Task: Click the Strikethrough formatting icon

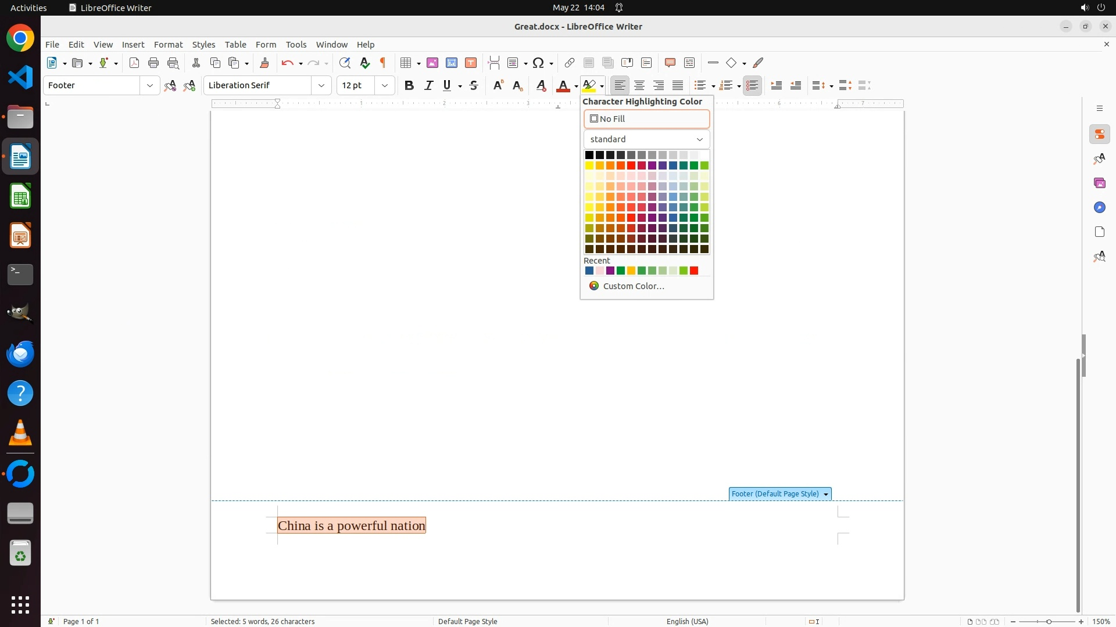Action: (474, 86)
